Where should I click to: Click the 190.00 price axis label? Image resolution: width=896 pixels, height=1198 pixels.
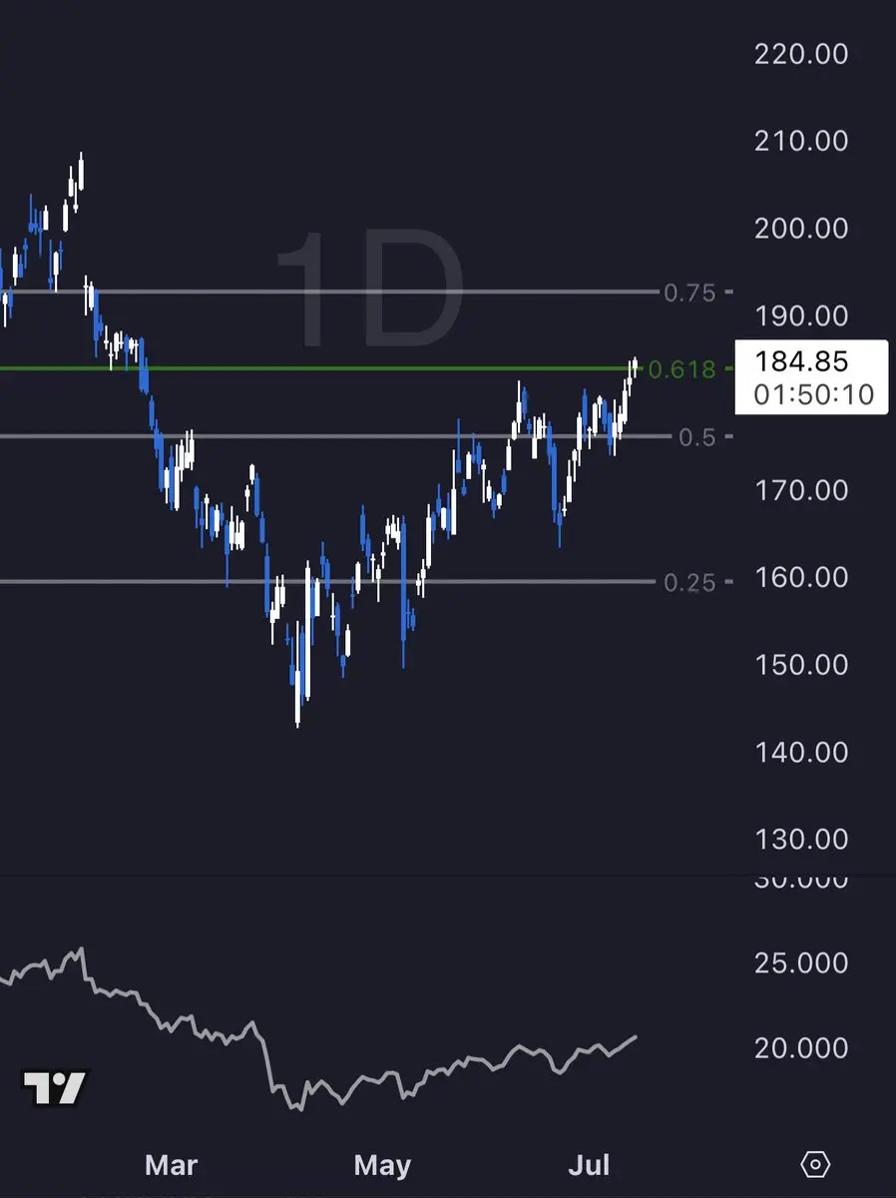pyautogui.click(x=802, y=314)
